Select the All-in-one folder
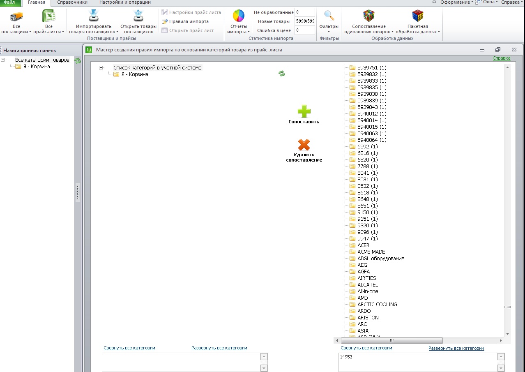525x372 pixels. 368,291
